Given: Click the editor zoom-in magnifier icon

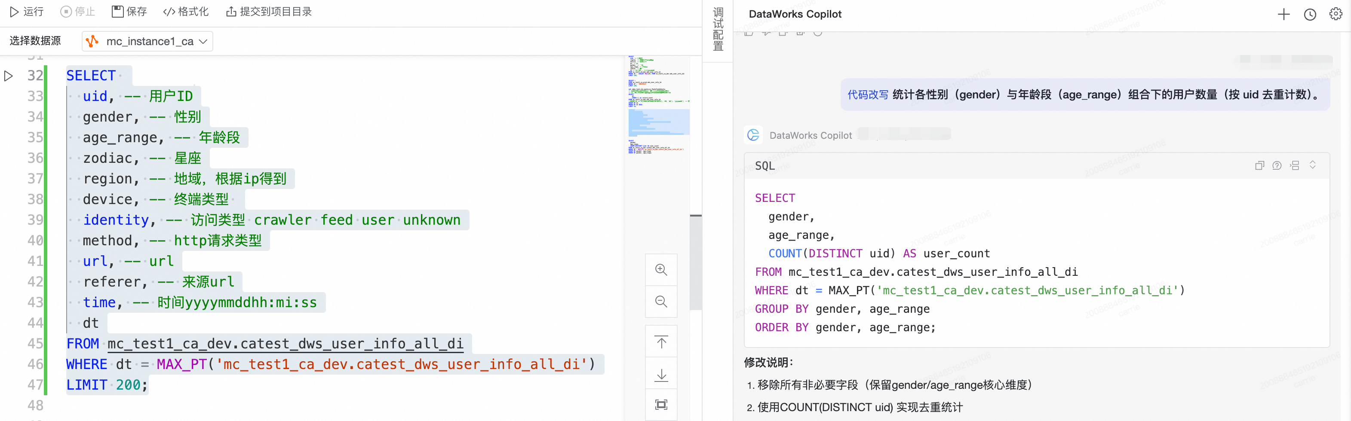Looking at the screenshot, I should [661, 269].
